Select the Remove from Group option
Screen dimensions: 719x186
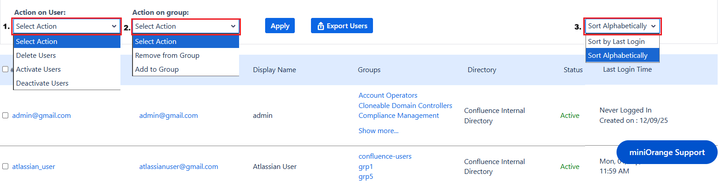click(167, 56)
